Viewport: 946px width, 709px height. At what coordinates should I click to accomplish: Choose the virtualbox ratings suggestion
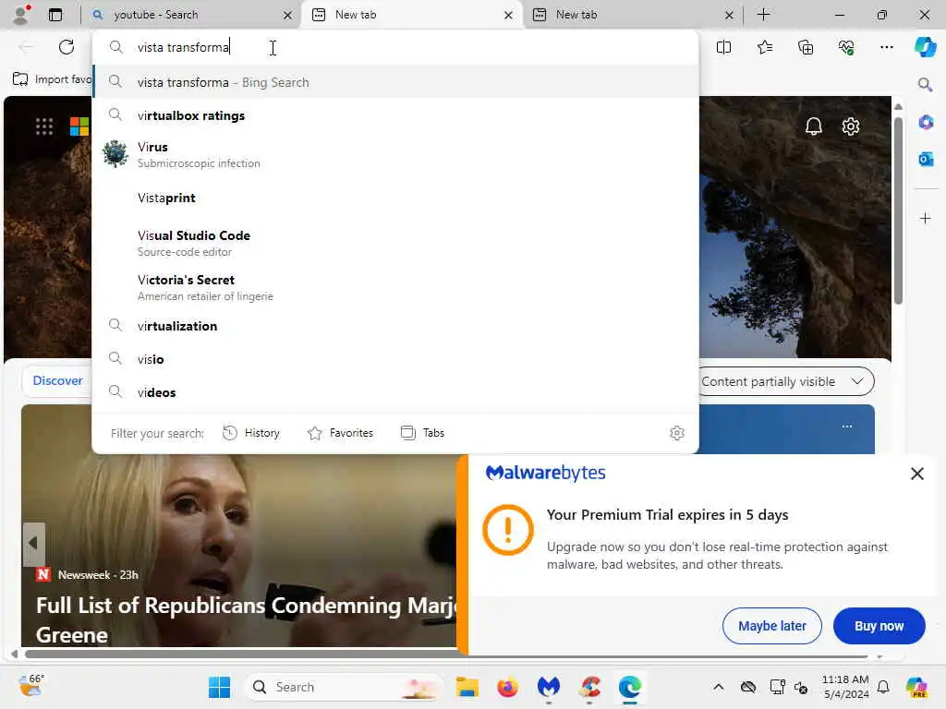pos(395,115)
